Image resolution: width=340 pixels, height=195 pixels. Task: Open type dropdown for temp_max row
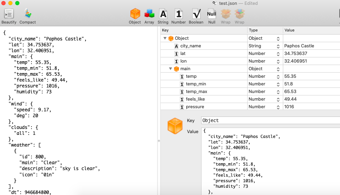tap(278, 92)
